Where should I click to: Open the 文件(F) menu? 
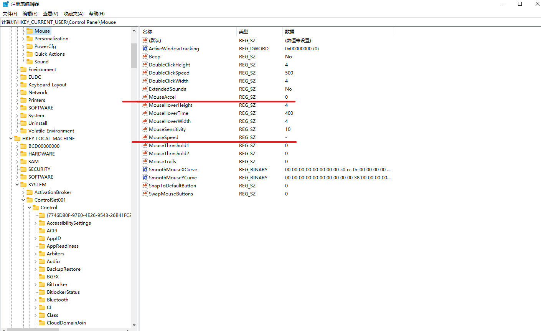pos(10,13)
